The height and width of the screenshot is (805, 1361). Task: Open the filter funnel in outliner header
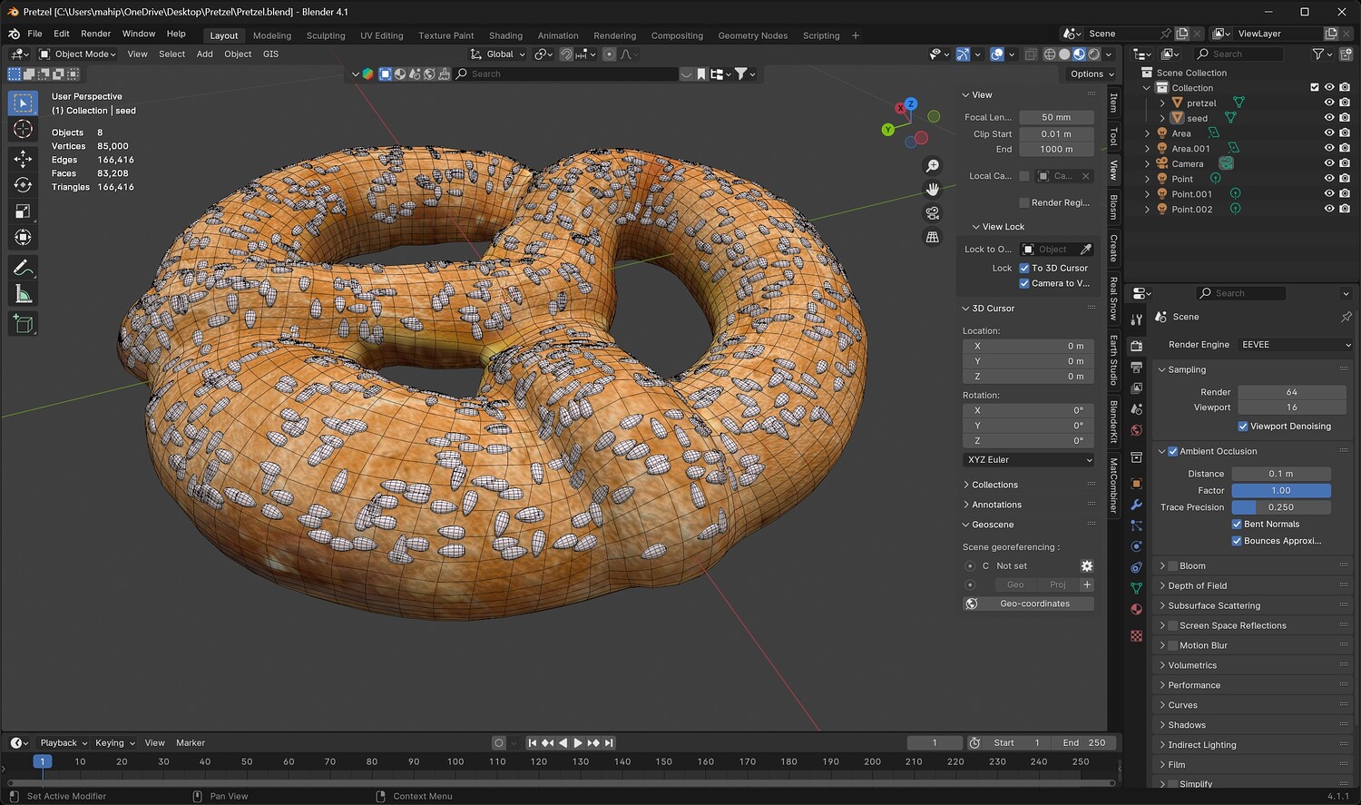click(1317, 54)
